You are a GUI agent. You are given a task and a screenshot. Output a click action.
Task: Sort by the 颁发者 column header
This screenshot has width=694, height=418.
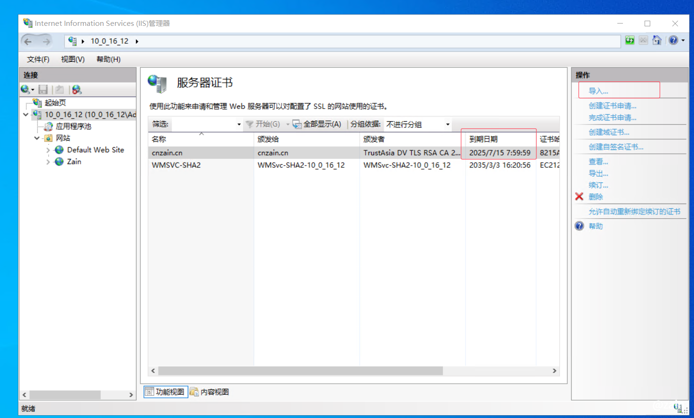[413, 139]
